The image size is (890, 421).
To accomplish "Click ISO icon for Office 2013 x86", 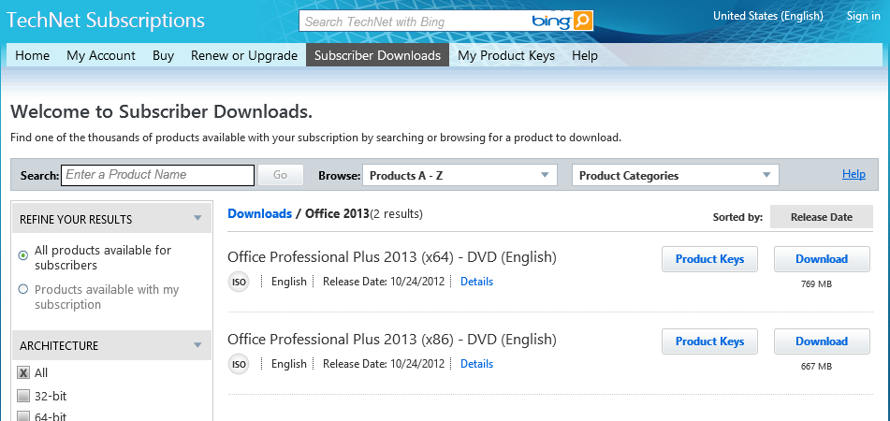I will coord(239,364).
